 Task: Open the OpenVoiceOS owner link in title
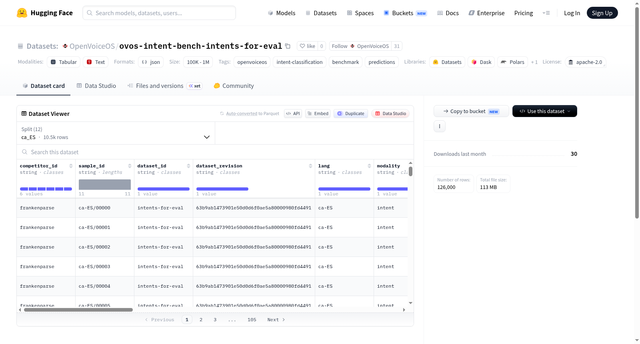[92, 46]
